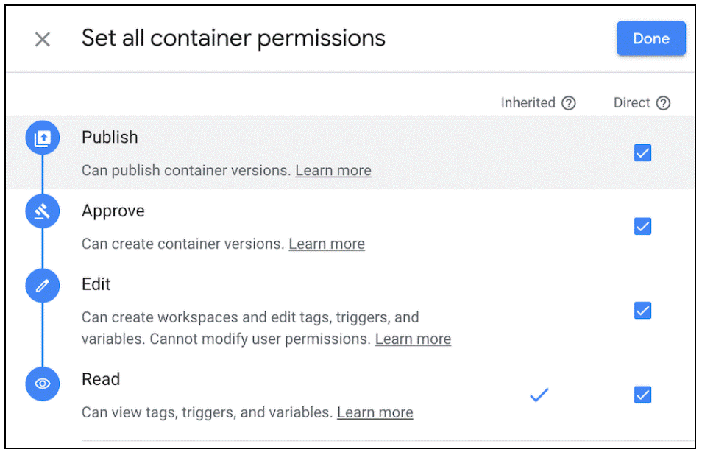
Task: Toggle the Read direct permission checkbox
Action: tap(642, 395)
